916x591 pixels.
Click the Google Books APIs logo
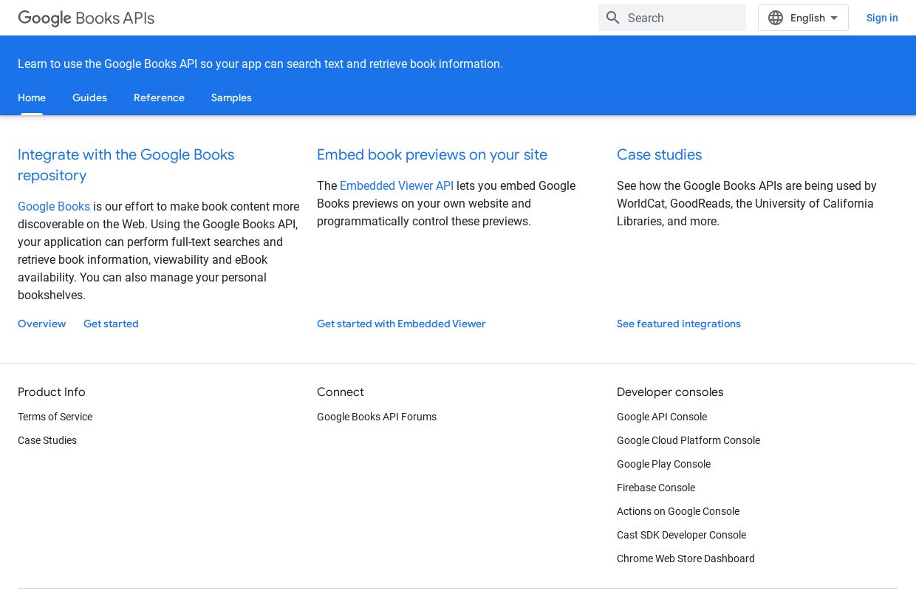86,18
